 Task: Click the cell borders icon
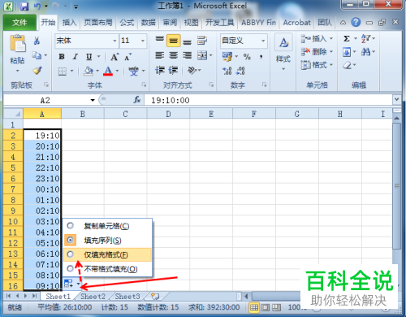(x=63, y=72)
